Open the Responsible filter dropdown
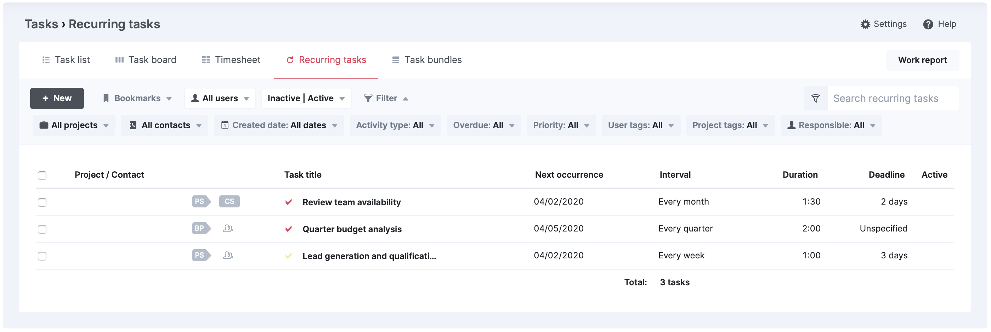The image size is (991, 332). 831,125
